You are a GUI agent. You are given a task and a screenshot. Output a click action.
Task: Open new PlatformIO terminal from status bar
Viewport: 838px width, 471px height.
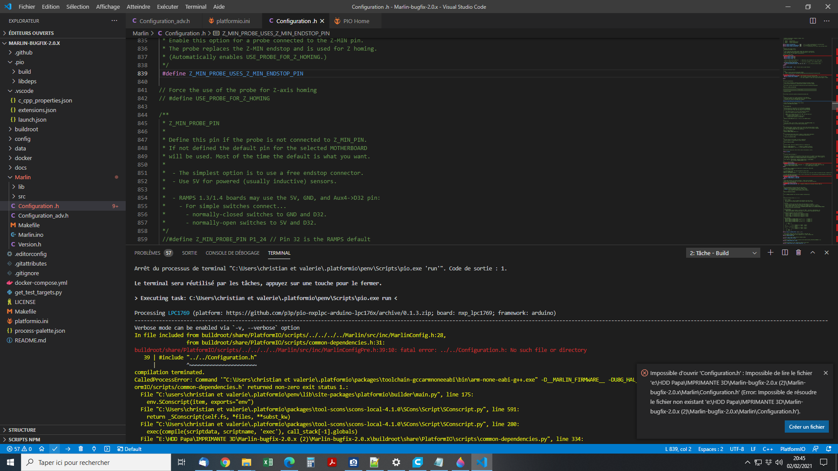(107, 449)
